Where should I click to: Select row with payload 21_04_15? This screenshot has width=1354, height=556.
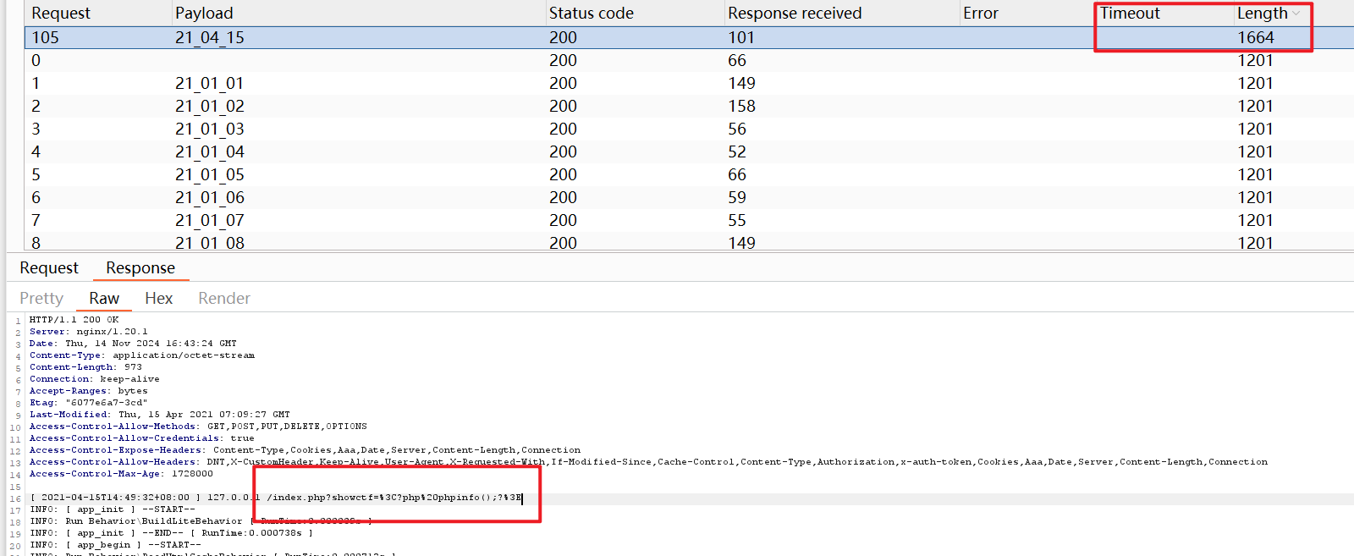(x=210, y=38)
